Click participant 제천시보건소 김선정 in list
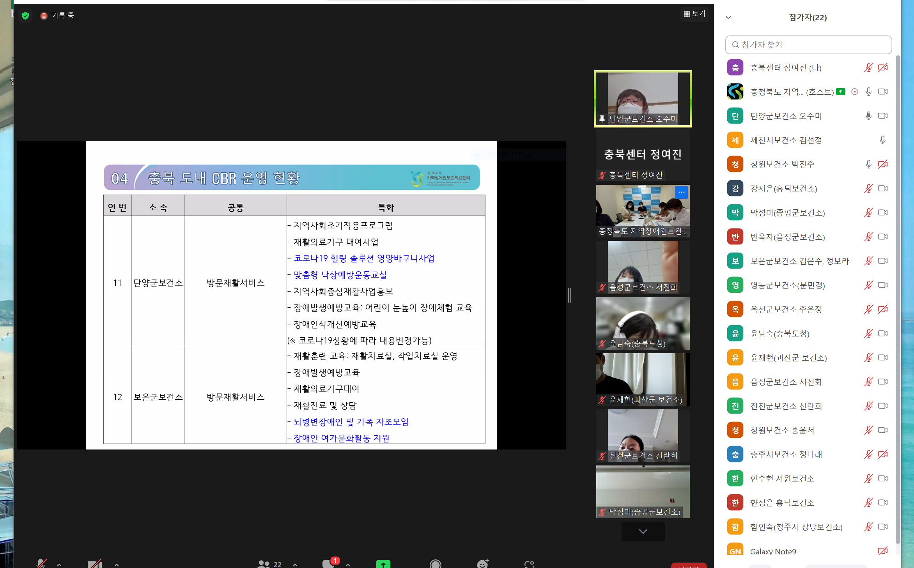Viewport: 914px width, 568px height. 786,140
